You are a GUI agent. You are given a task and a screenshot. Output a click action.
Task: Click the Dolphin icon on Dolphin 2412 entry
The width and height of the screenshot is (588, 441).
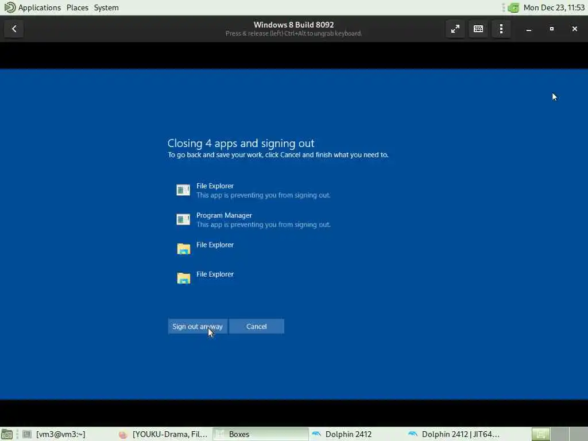click(316, 434)
